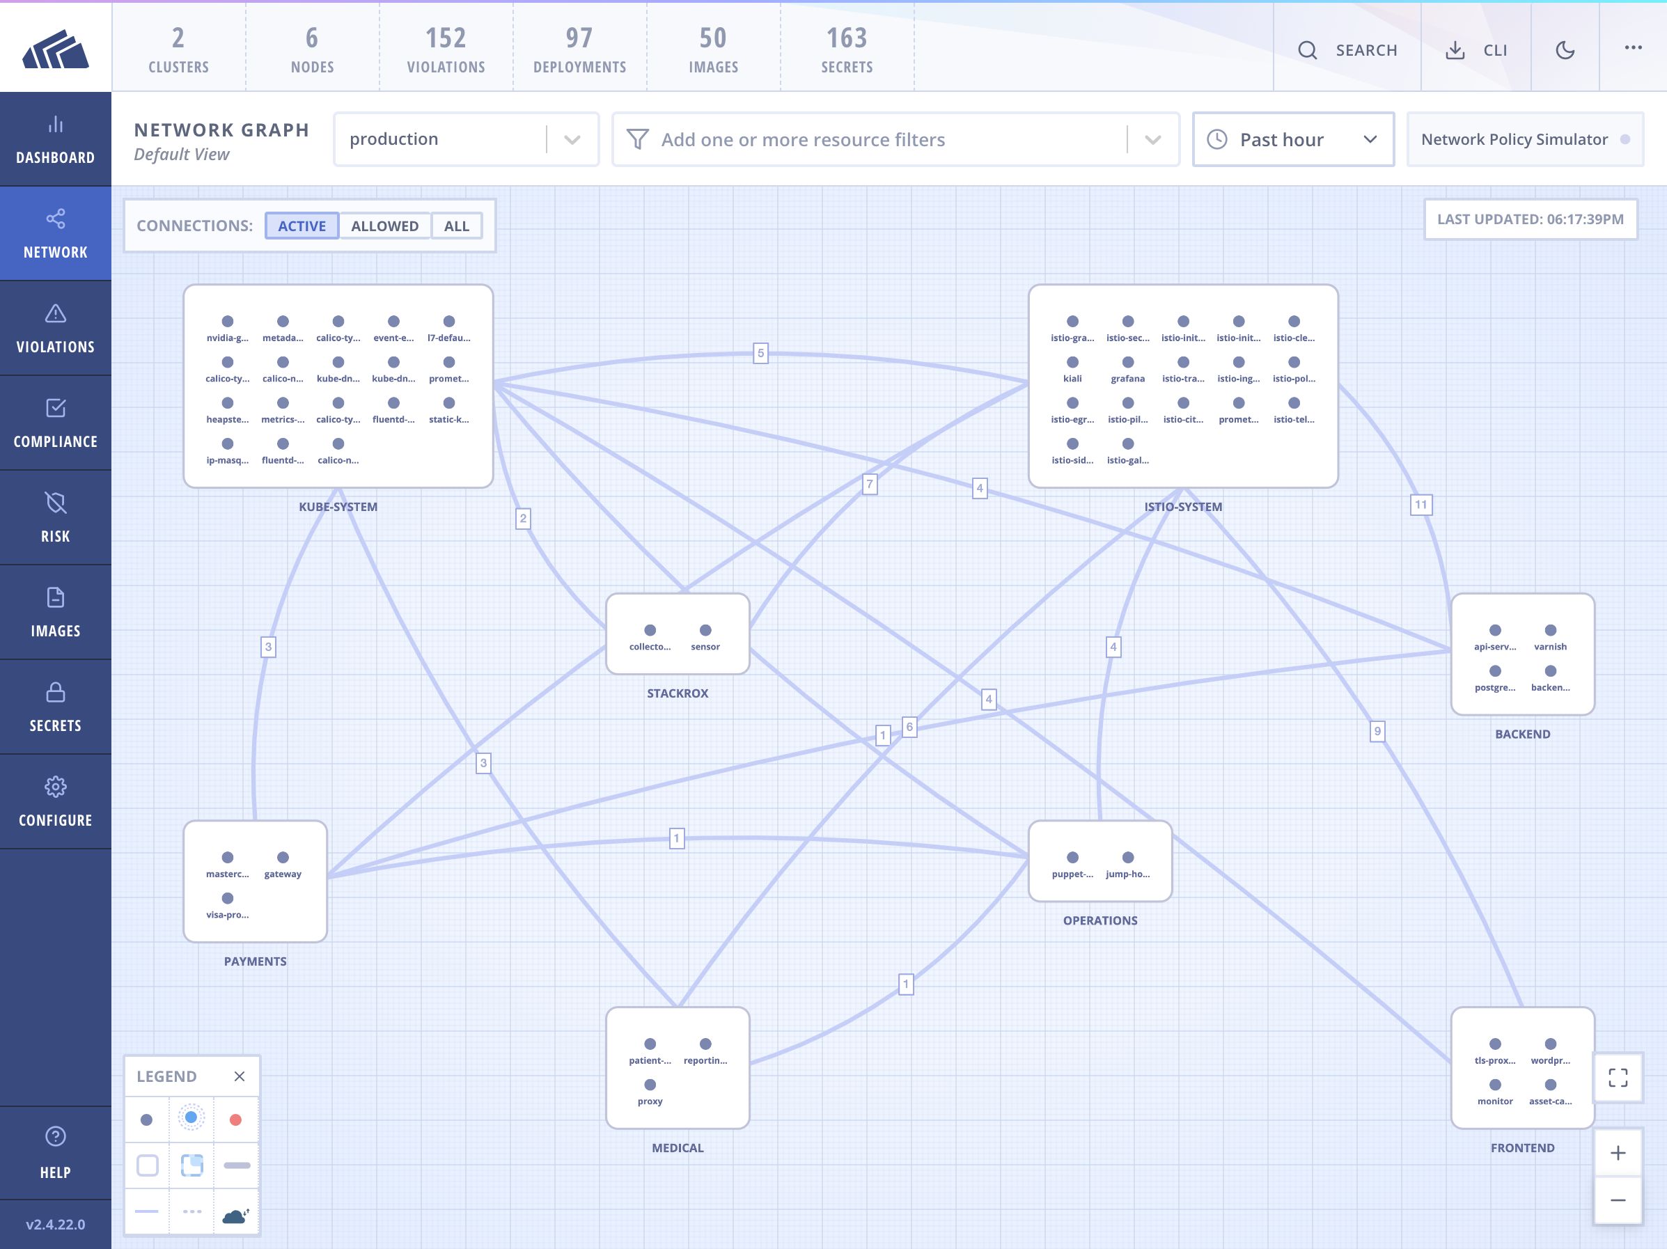Show Allowed connections

(x=384, y=226)
